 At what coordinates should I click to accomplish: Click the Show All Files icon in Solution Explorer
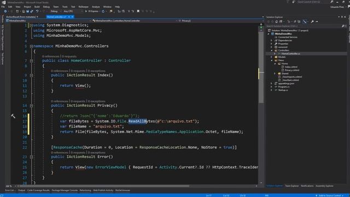pos(299,22)
